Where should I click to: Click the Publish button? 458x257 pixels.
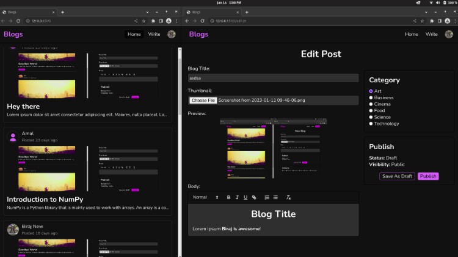(428, 176)
